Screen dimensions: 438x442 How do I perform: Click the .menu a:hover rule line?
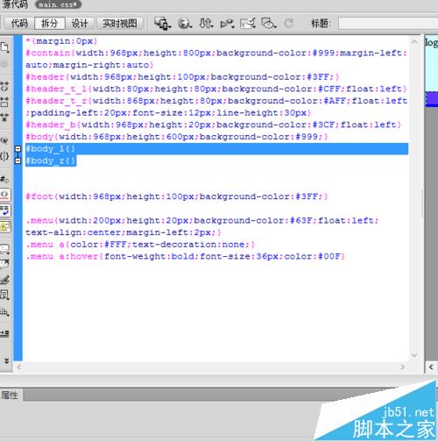(x=186, y=256)
